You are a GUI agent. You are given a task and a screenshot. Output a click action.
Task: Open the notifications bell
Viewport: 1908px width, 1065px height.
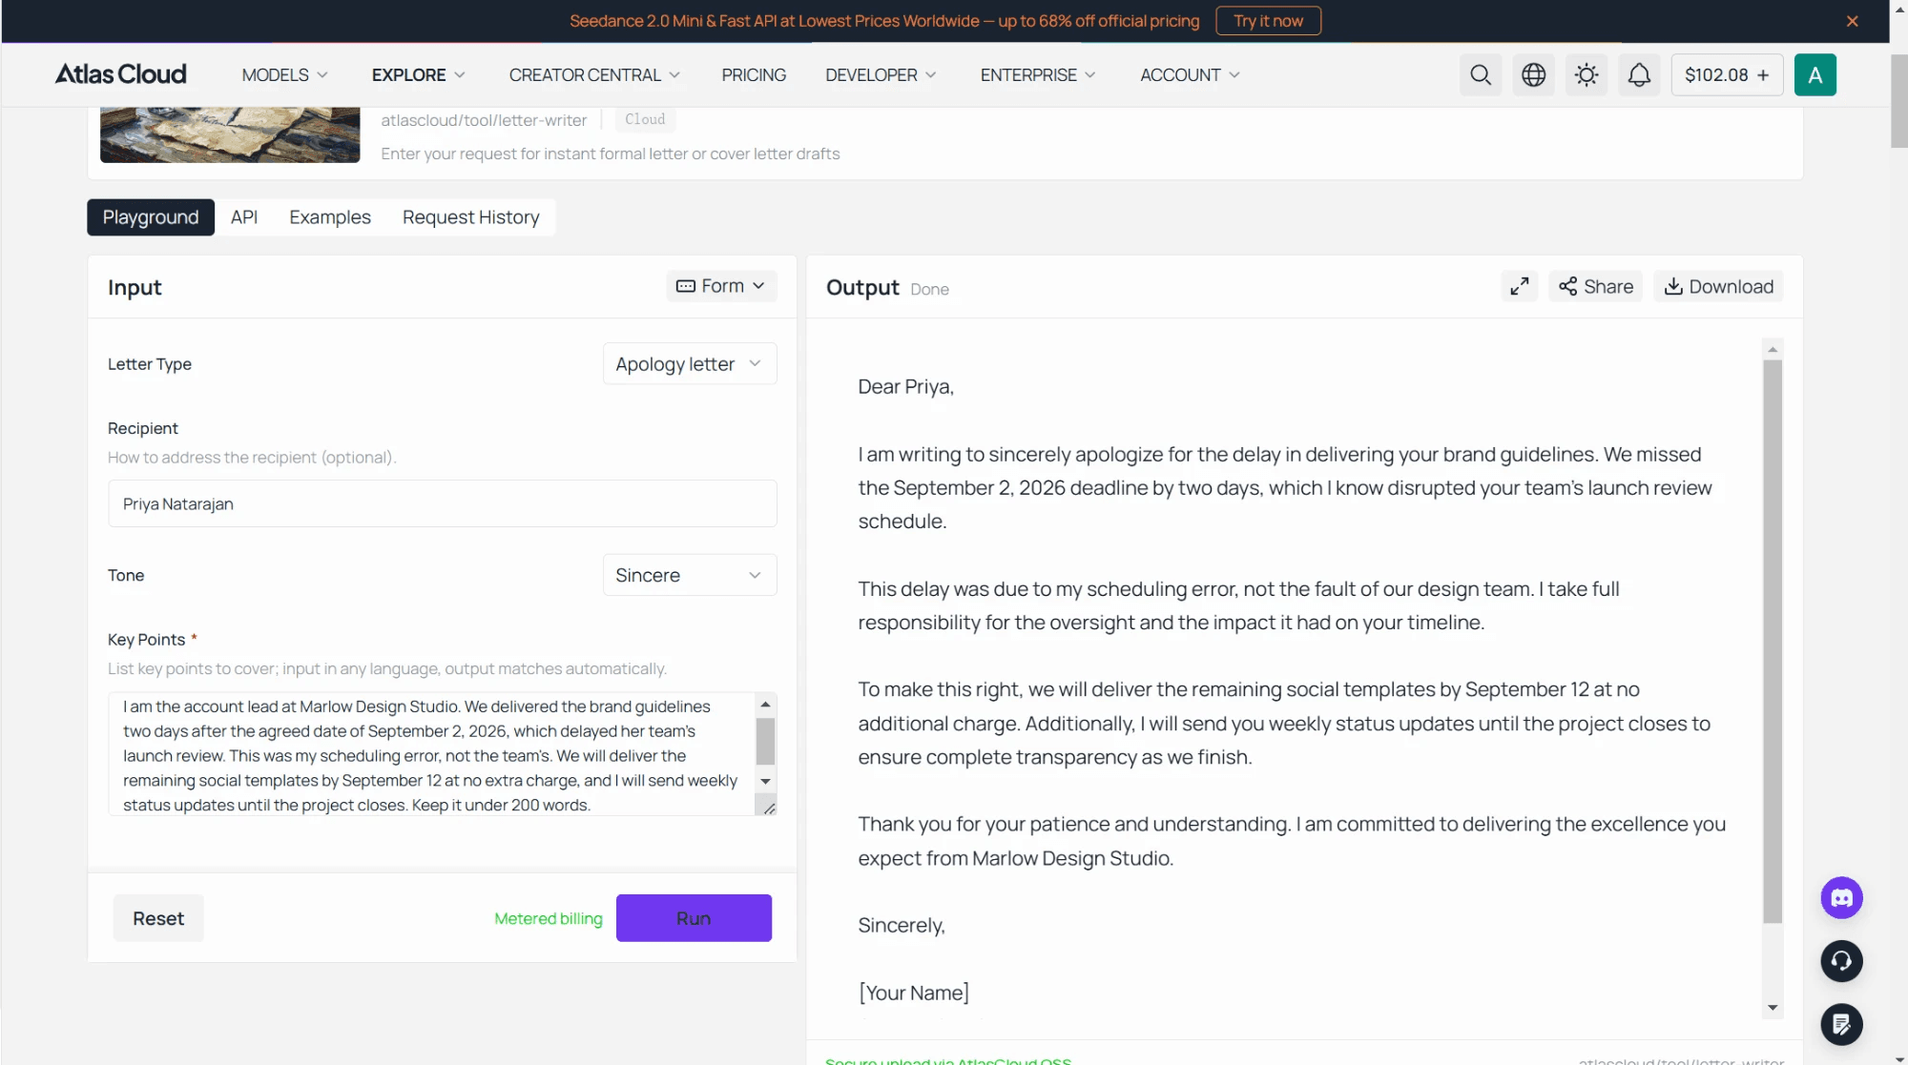point(1639,75)
